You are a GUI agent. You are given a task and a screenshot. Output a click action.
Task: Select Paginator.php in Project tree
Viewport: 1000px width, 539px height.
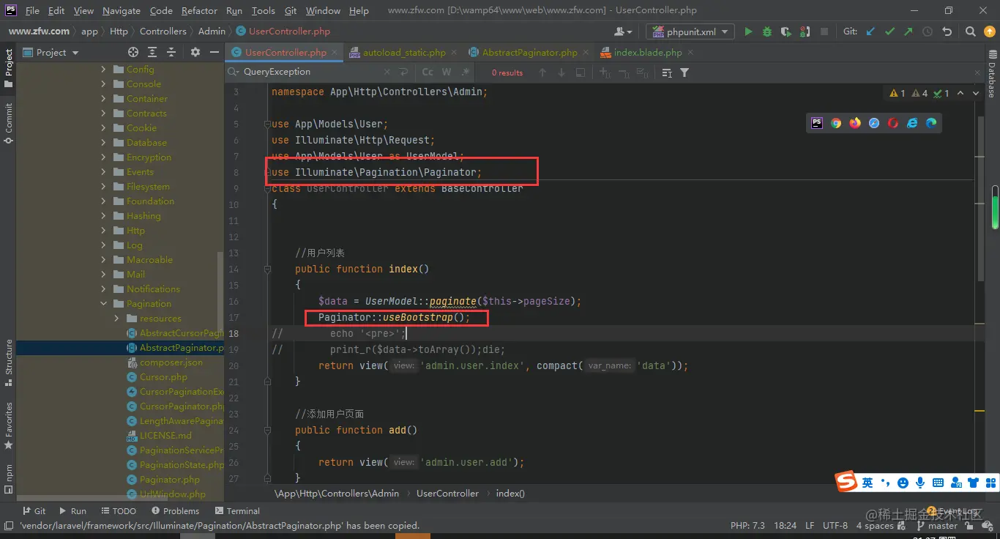tap(170, 480)
